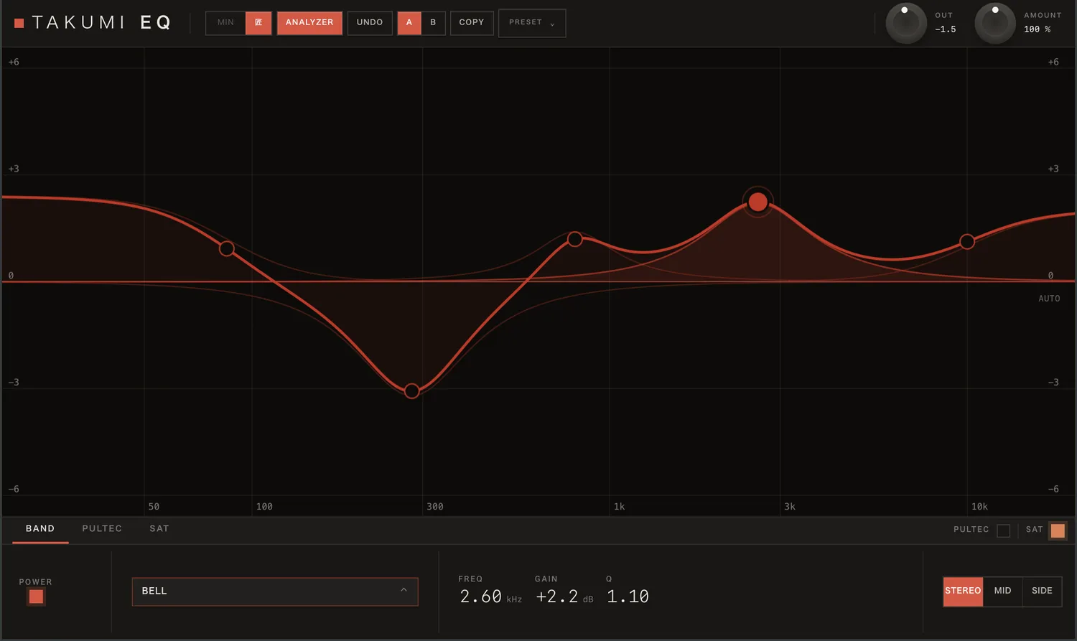
Task: Click the 10k frequency axis label
Action: [x=979, y=507]
